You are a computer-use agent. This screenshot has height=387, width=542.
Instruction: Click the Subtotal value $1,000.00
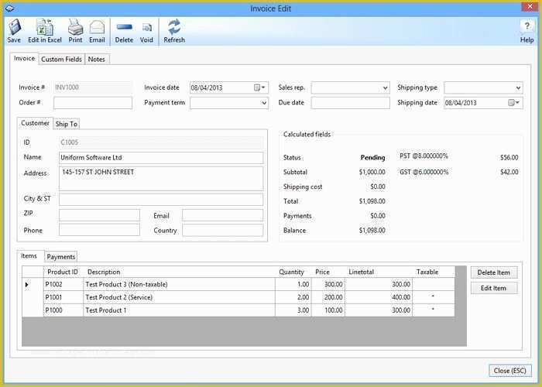[372, 172]
